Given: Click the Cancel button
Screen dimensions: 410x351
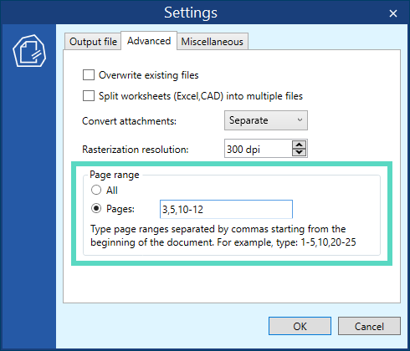Looking at the screenshot, I should coord(369,326).
